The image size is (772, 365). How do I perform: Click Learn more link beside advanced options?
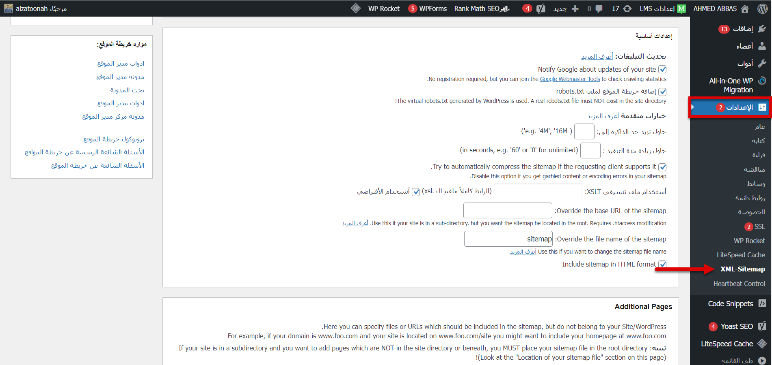point(603,116)
